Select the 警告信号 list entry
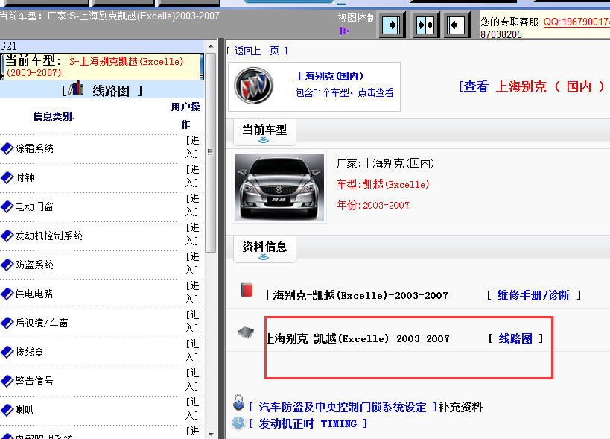This screenshot has height=439, width=610. [34, 381]
